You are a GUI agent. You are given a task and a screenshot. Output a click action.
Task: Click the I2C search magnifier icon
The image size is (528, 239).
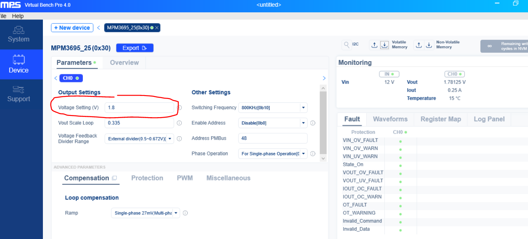click(347, 45)
